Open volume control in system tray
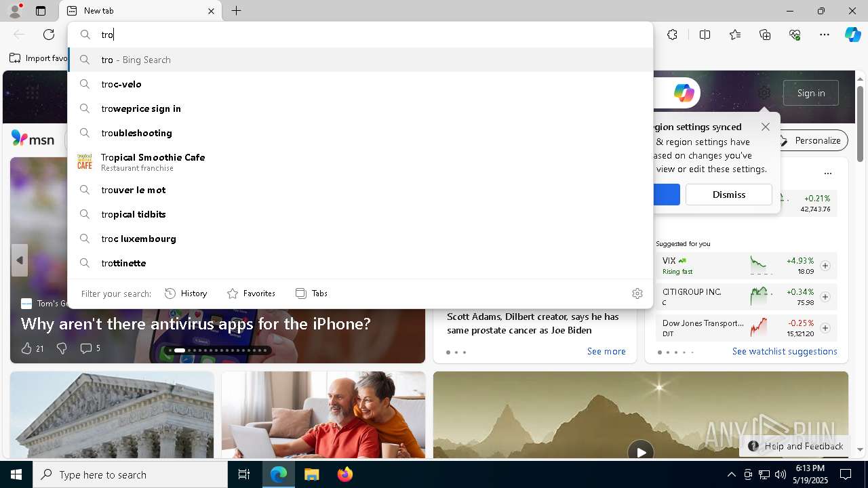This screenshot has height=488, width=868. click(780, 474)
